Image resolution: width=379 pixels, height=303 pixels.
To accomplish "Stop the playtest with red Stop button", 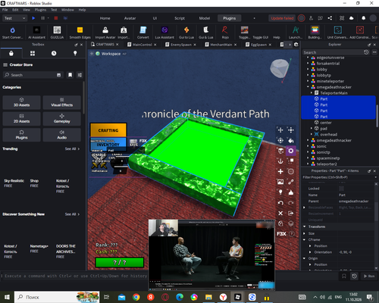I will (x=56, y=18).
